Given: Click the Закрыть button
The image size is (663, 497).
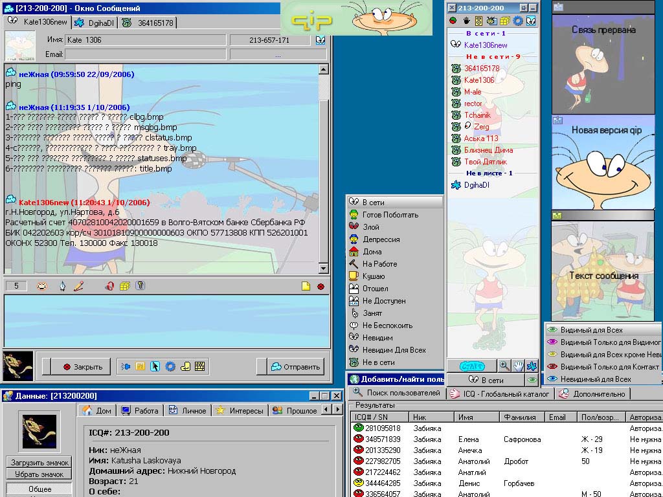Looking at the screenshot, I should point(82,367).
